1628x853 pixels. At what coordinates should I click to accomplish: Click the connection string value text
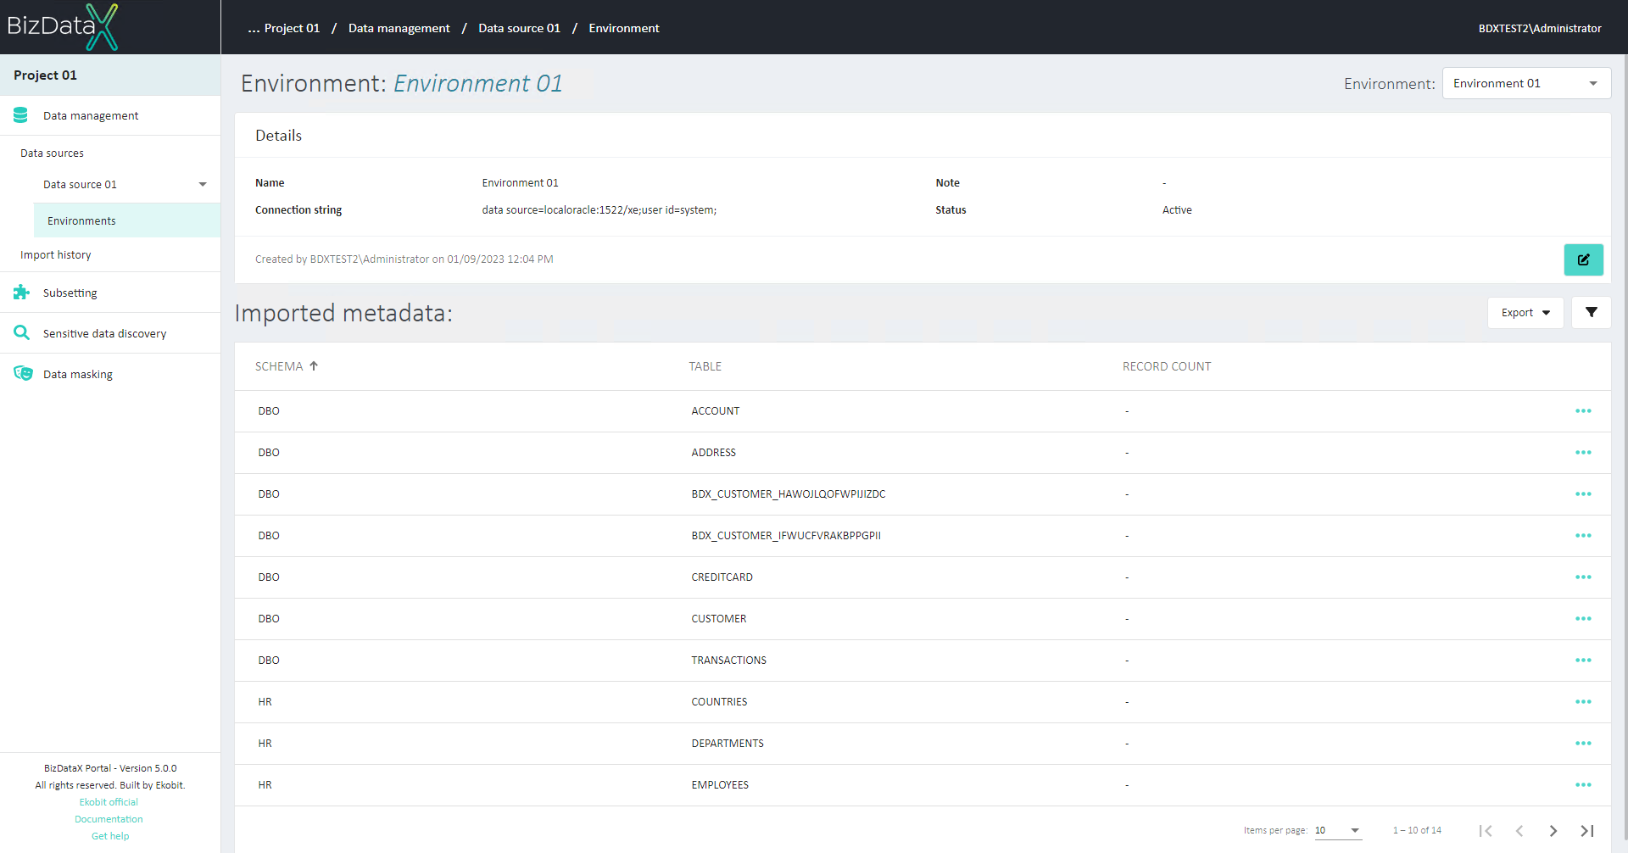coord(599,210)
